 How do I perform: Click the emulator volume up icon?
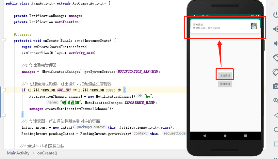coord(276,29)
